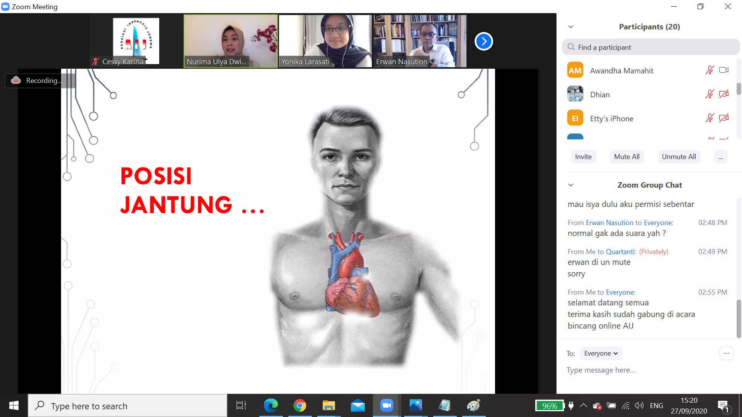Click the Zoom icon in taskbar
742x417 pixels.
386,405
